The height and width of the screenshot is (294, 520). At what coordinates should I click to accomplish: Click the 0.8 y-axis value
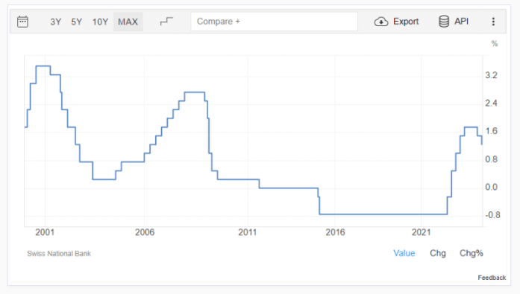click(491, 159)
